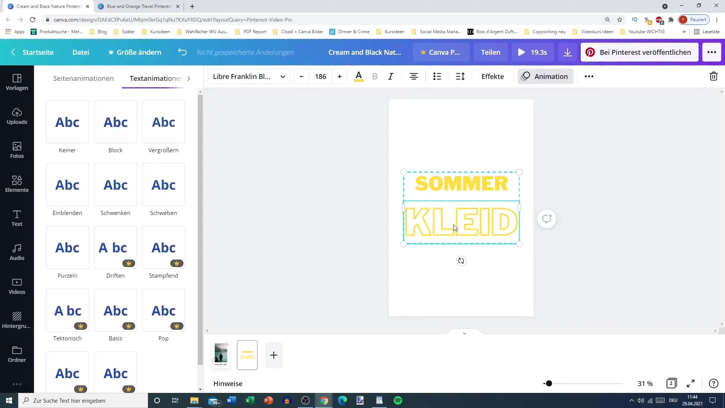Viewport: 725px width, 408px height.
Task: Undo the last change
Action: pyautogui.click(x=182, y=52)
